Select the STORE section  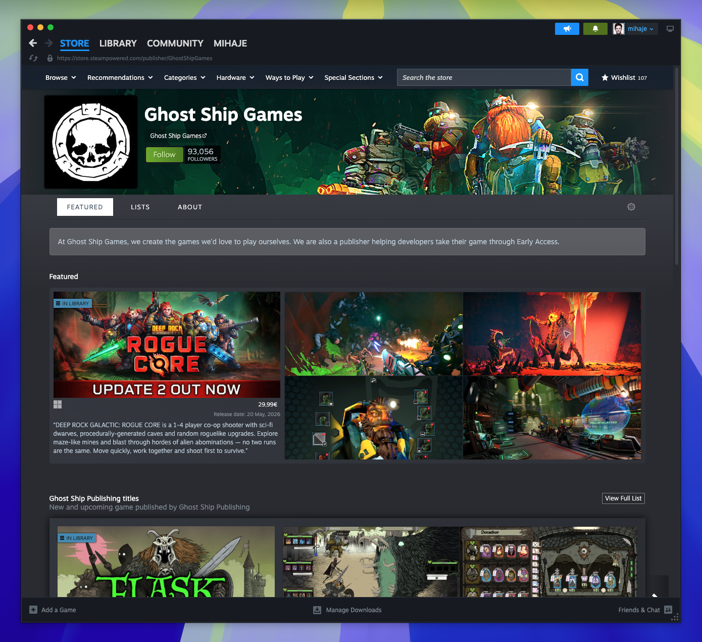click(x=75, y=43)
